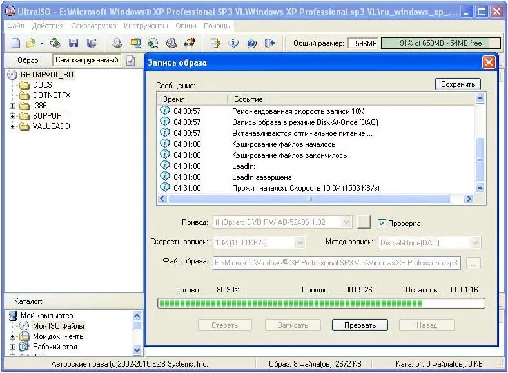Click message list horizontal scroll left arrow
Viewport: 508px width, 373px height.
162,199
